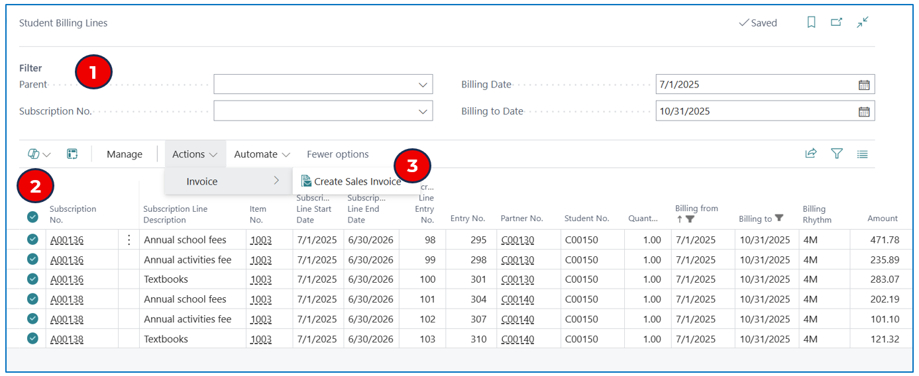Deselect the A00136 Textbooks row checkmark
919x376 pixels.
[x=32, y=279]
